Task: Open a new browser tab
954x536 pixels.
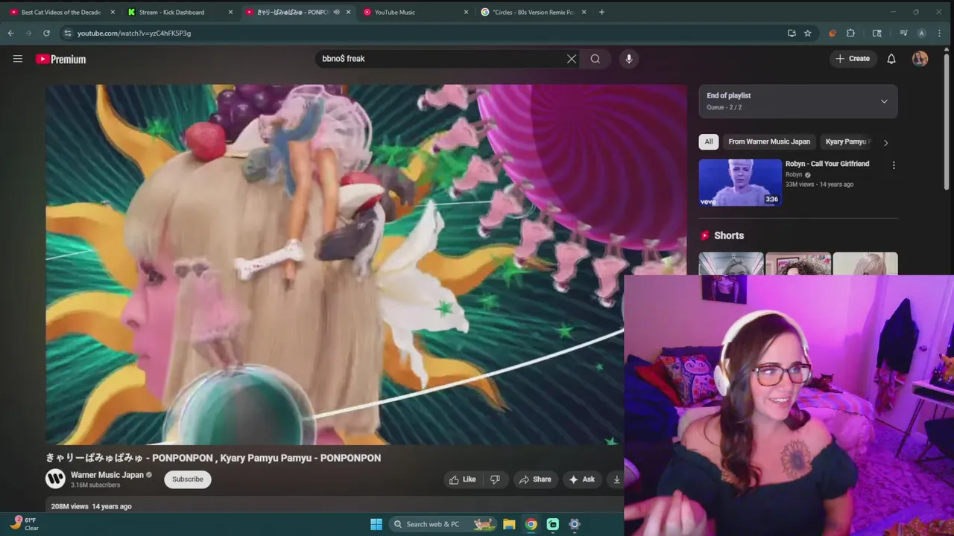Action: 601,12
